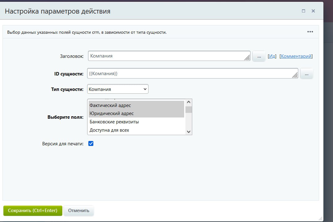The image size is (333, 222).
Task: Click the Сохранить (Ctrl+Enter) button
Action: 33,211
